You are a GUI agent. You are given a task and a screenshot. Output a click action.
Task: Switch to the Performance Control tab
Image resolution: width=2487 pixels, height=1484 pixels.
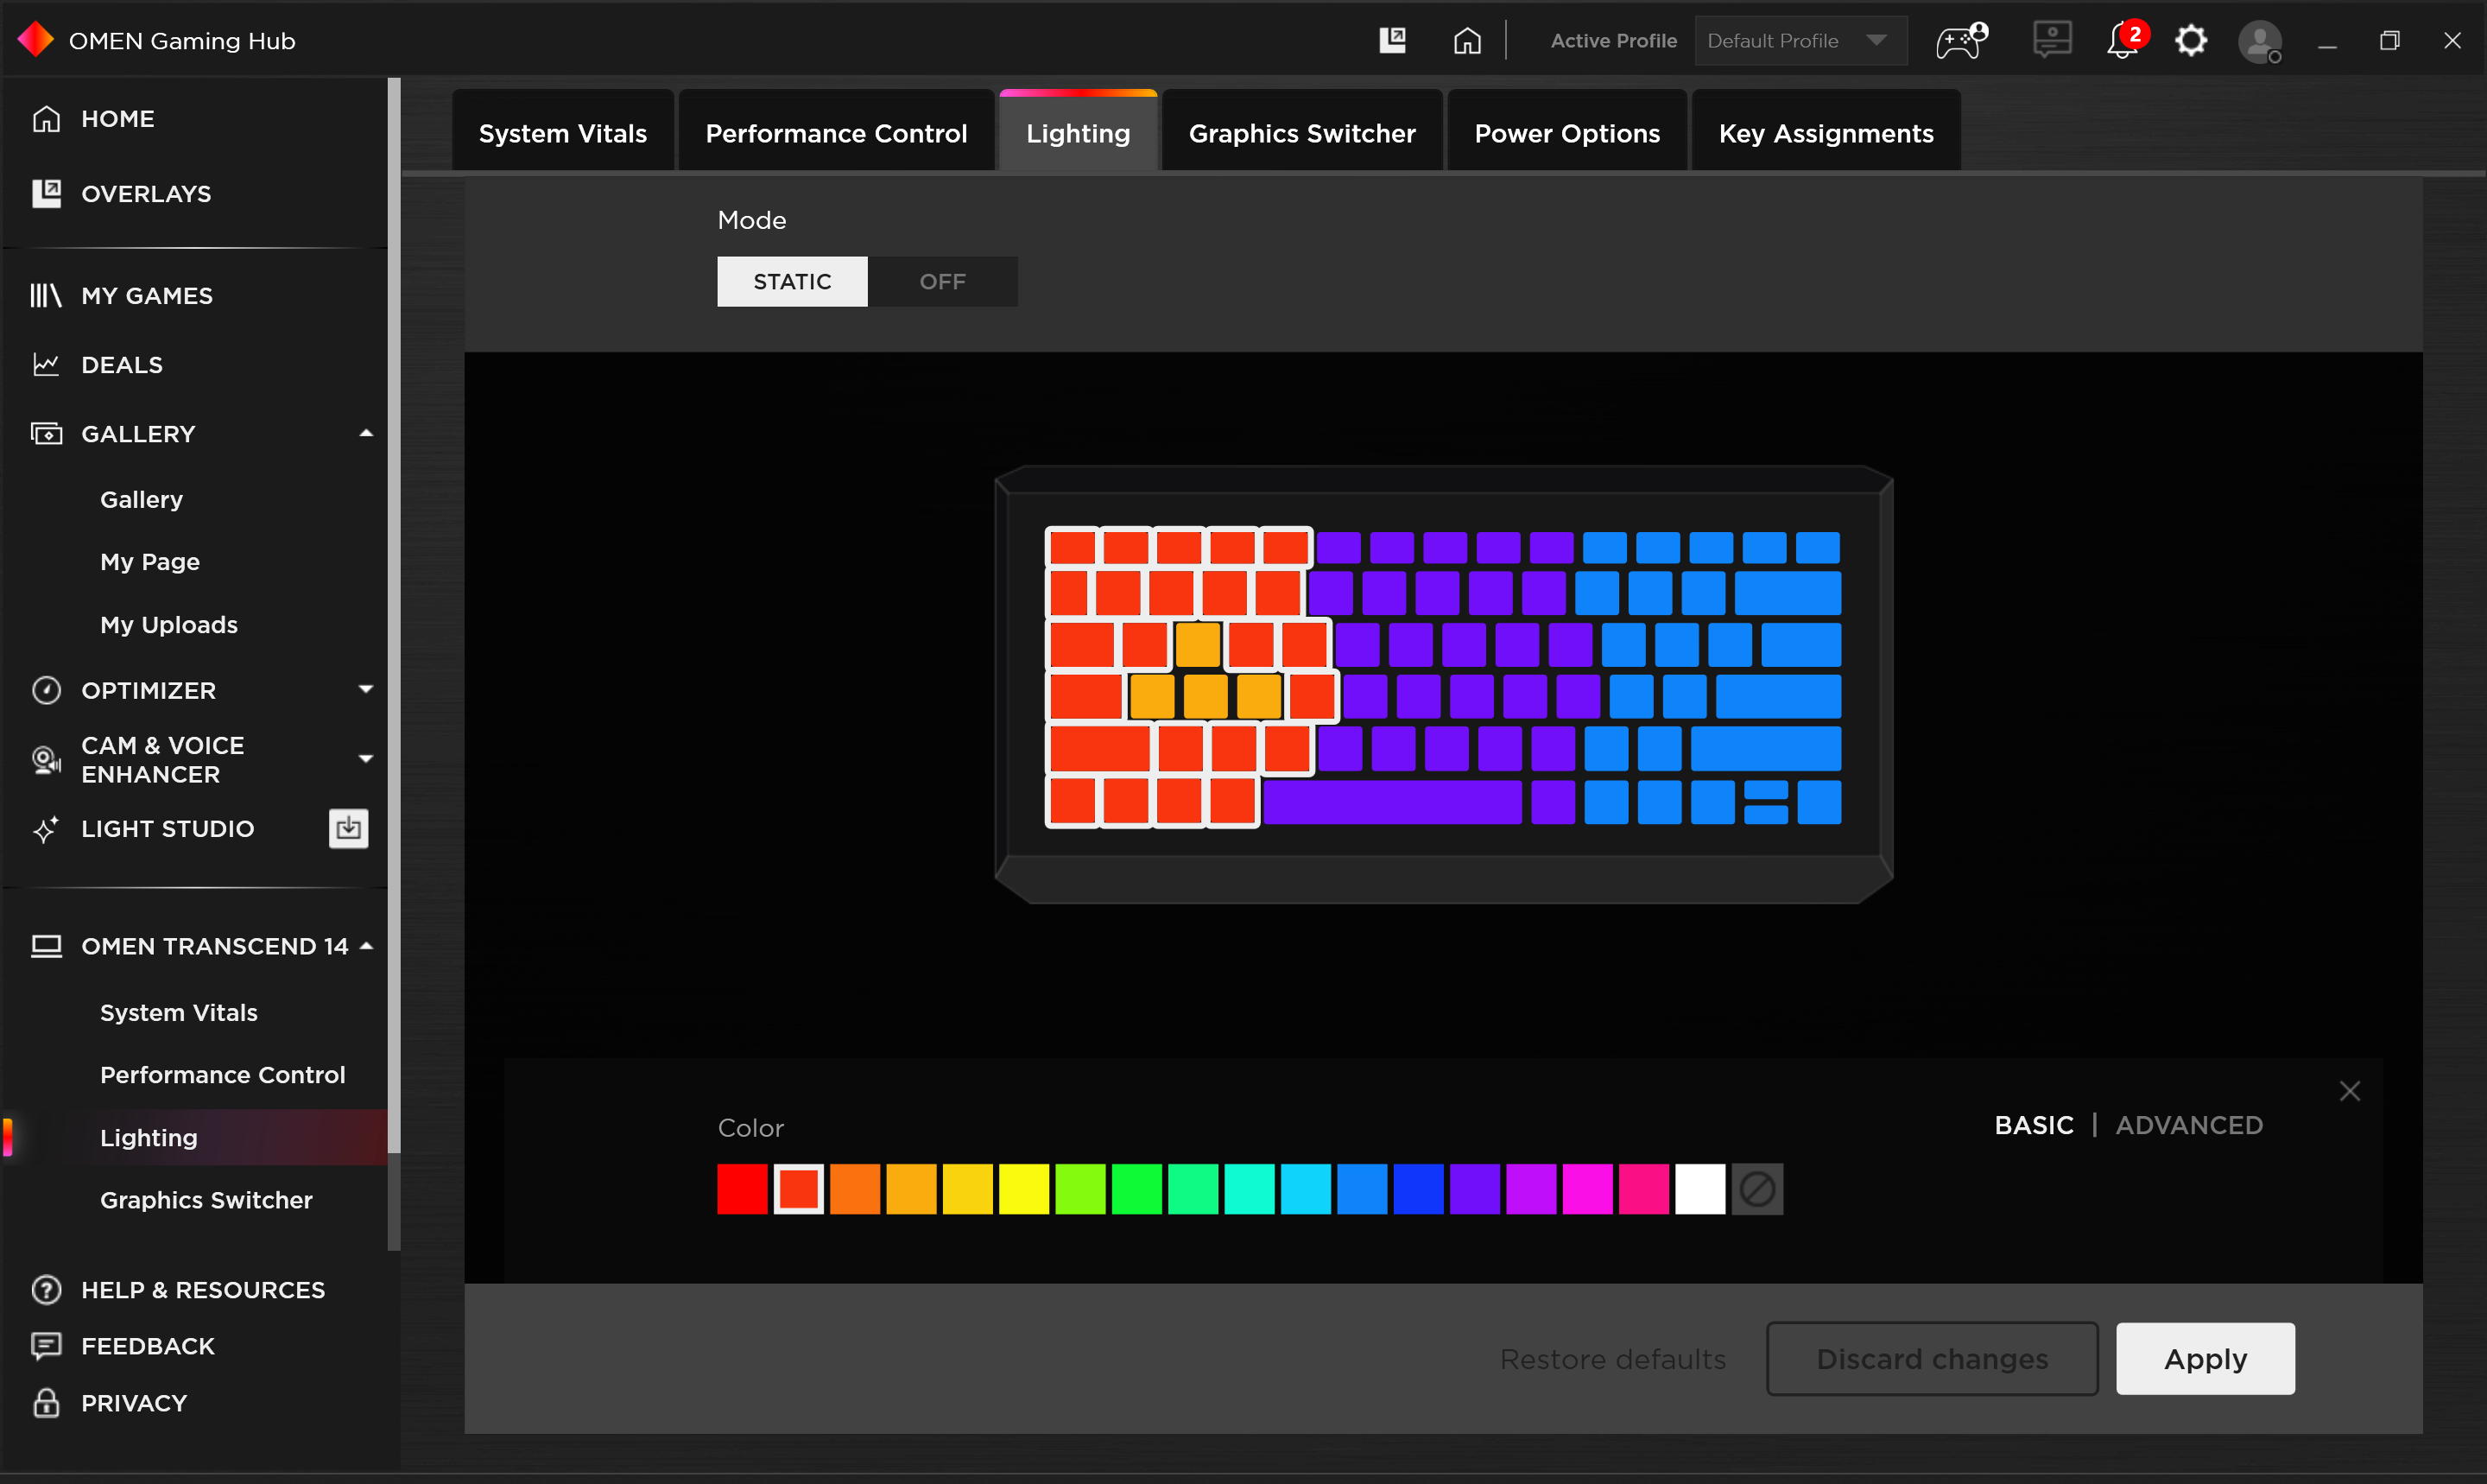pyautogui.click(x=836, y=132)
